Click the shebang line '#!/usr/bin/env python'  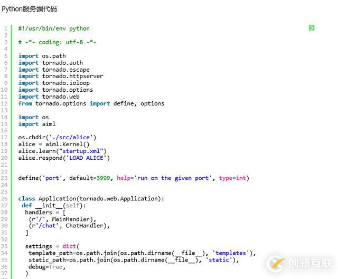pyautogui.click(x=54, y=28)
